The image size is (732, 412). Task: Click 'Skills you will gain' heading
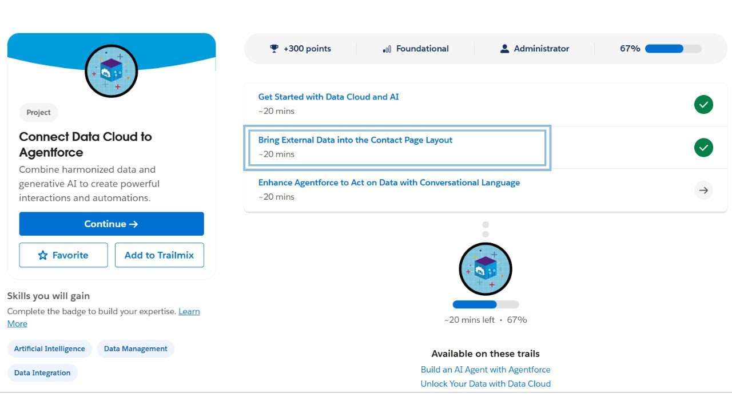tap(49, 296)
